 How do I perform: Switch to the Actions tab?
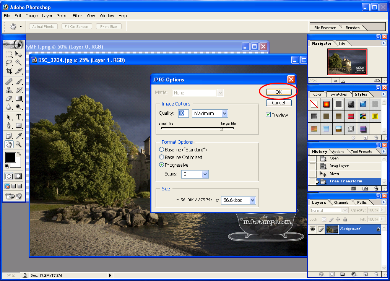(338, 152)
